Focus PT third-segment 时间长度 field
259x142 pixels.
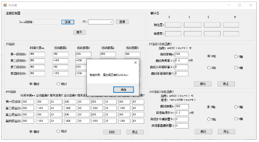[37, 67]
